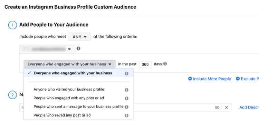
Task: Choose People who sent a message option
Action: pyautogui.click(x=79, y=106)
